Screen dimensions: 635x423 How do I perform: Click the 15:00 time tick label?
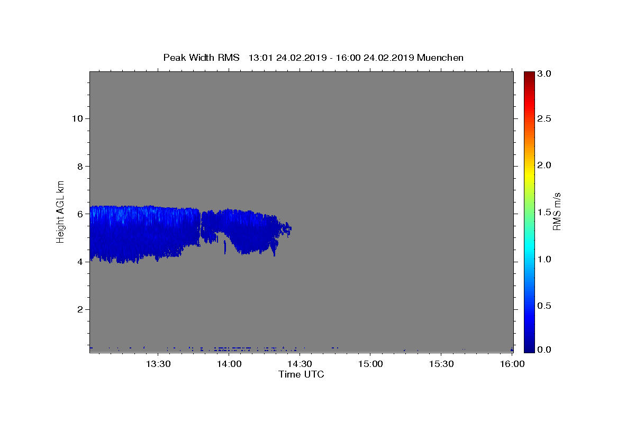point(370,364)
